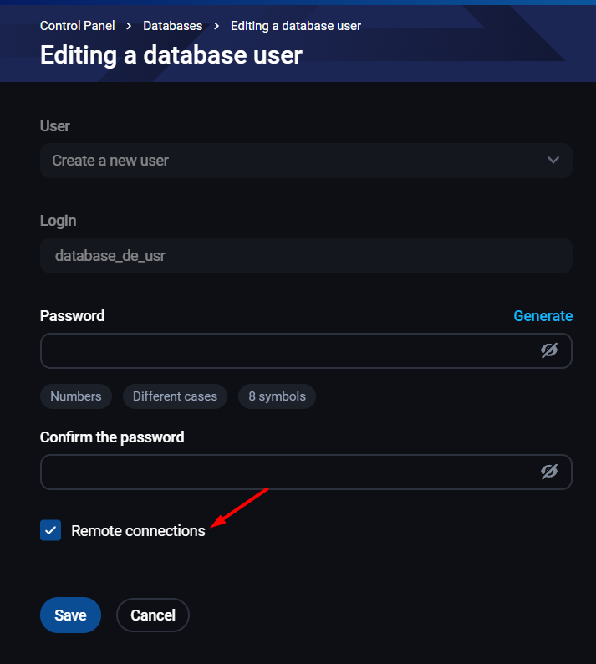Click the 'Different cases' requirement chip

(x=175, y=396)
